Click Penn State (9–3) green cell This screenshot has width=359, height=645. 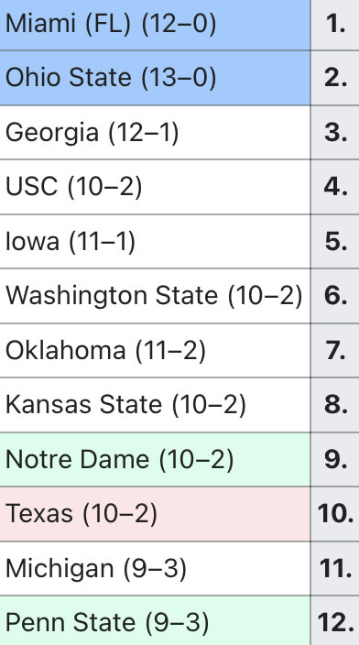(x=155, y=621)
